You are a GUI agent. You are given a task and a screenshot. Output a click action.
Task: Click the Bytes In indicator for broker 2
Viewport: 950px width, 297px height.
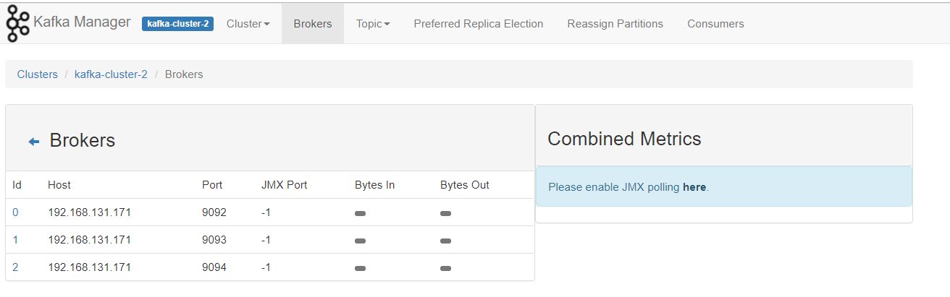[x=360, y=268]
